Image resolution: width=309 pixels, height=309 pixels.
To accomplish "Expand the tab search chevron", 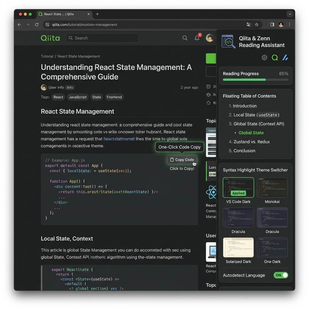I will click(x=290, y=14).
